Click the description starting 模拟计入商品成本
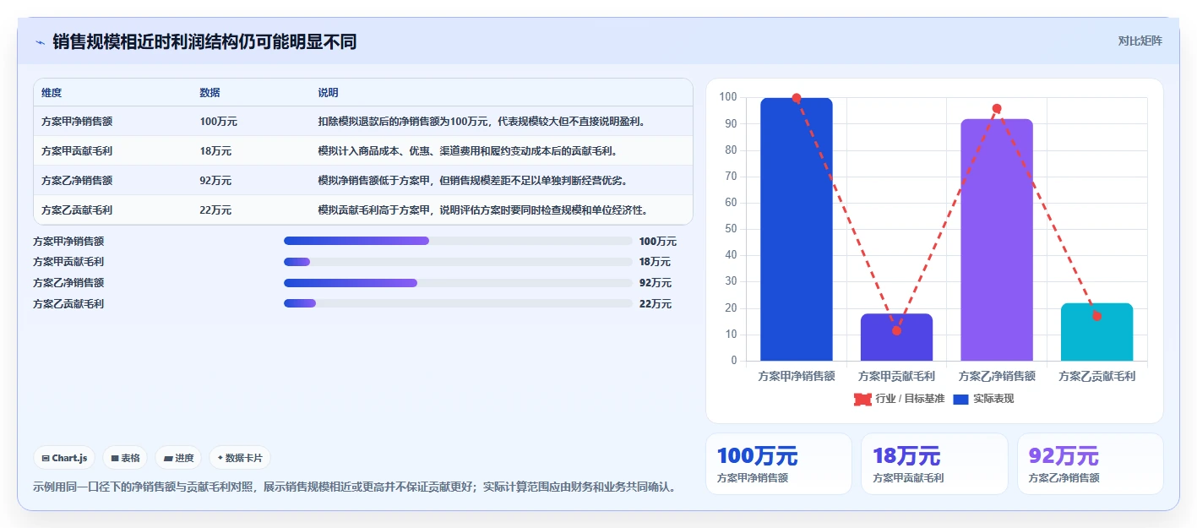The image size is (1197, 528). point(468,151)
